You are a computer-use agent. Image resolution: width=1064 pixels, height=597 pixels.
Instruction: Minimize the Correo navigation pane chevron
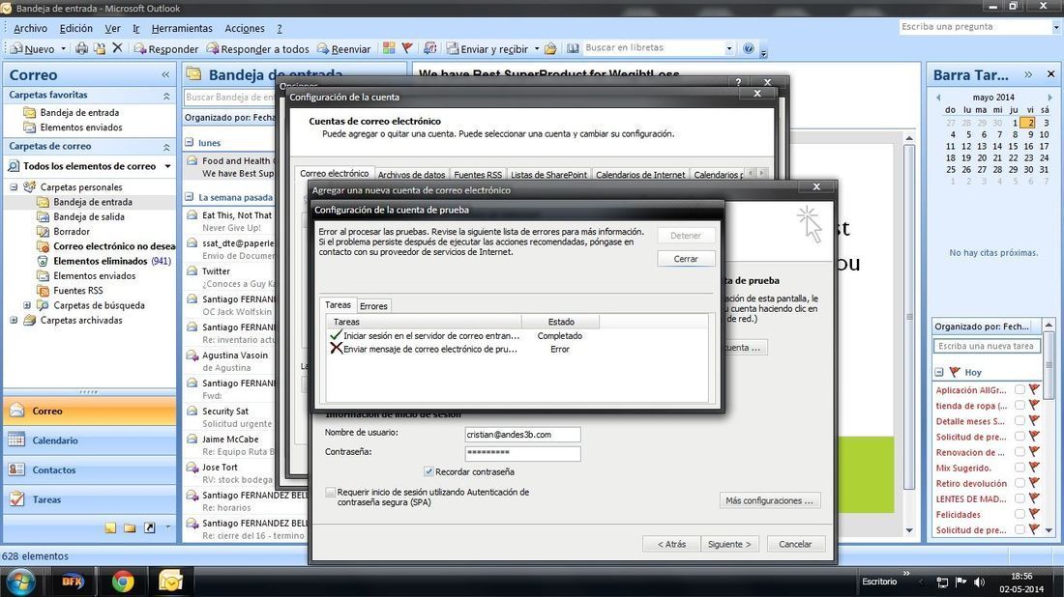[165, 74]
